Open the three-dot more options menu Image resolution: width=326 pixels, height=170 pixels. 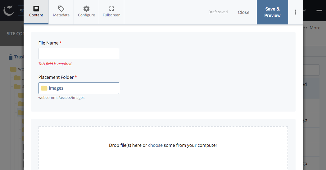coord(295,12)
